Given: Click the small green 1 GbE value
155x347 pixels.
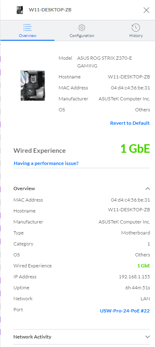Looking at the screenshot, I should pyautogui.click(x=144, y=266).
